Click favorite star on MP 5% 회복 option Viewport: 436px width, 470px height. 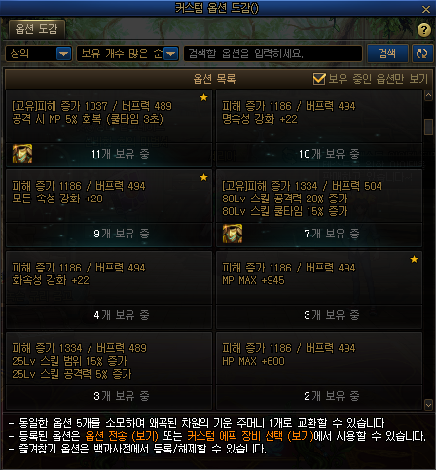click(x=203, y=97)
